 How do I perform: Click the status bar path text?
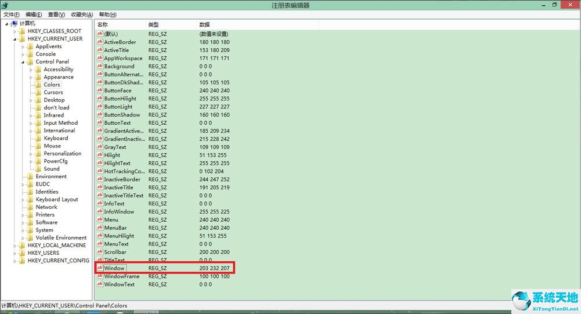[64, 305]
